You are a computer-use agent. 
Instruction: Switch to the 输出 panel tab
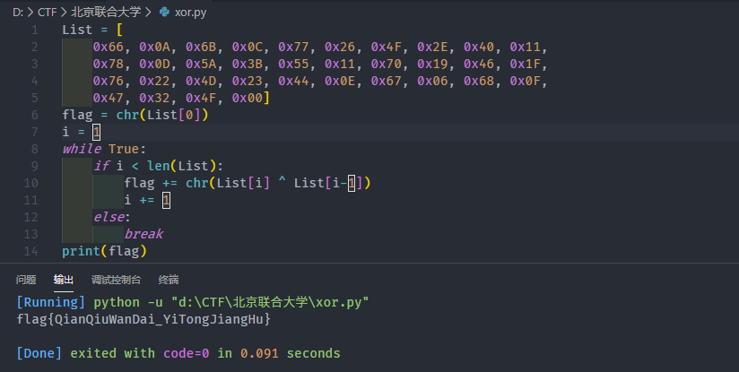63,280
